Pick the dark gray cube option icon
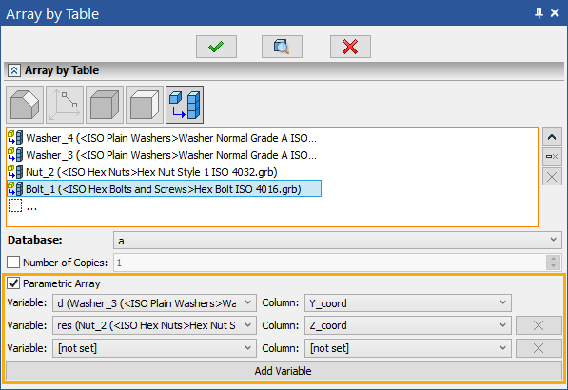Screen dimensions: 568x390 (x=105, y=105)
